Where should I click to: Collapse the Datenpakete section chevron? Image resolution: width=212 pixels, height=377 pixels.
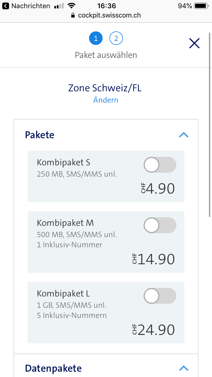tap(184, 368)
